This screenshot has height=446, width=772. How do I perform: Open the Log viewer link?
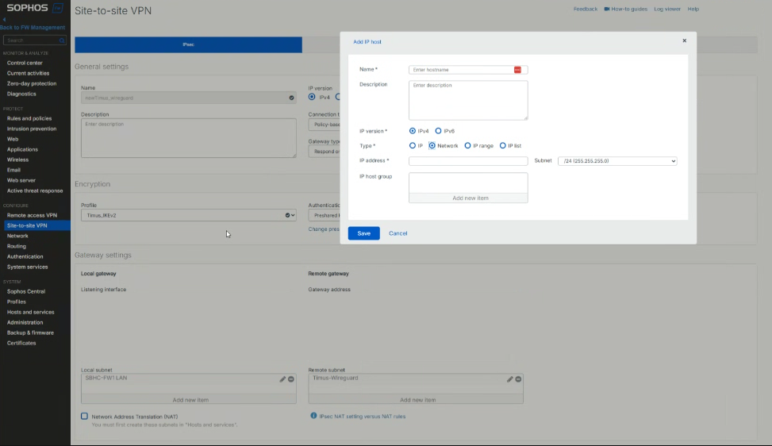click(x=667, y=9)
